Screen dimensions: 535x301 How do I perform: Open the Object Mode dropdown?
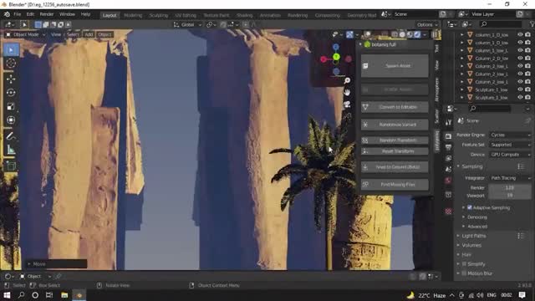click(x=26, y=34)
